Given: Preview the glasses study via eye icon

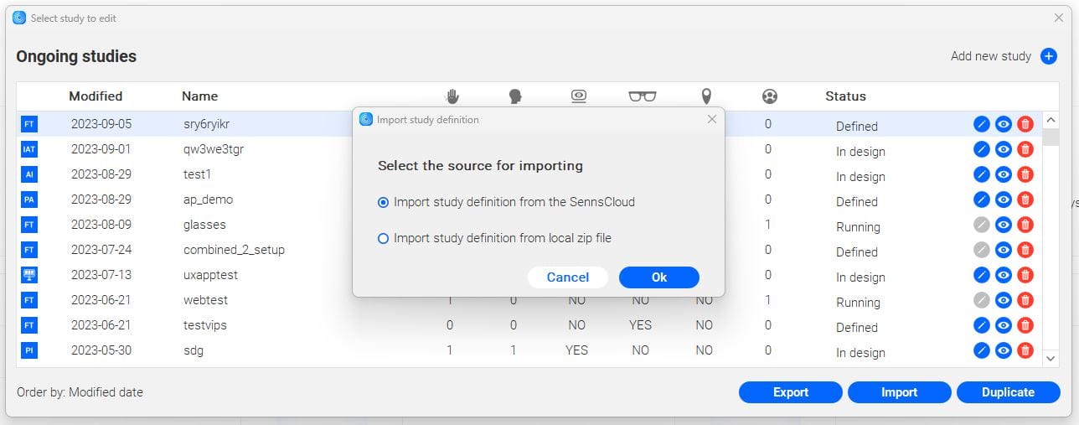Looking at the screenshot, I should click(x=1004, y=225).
